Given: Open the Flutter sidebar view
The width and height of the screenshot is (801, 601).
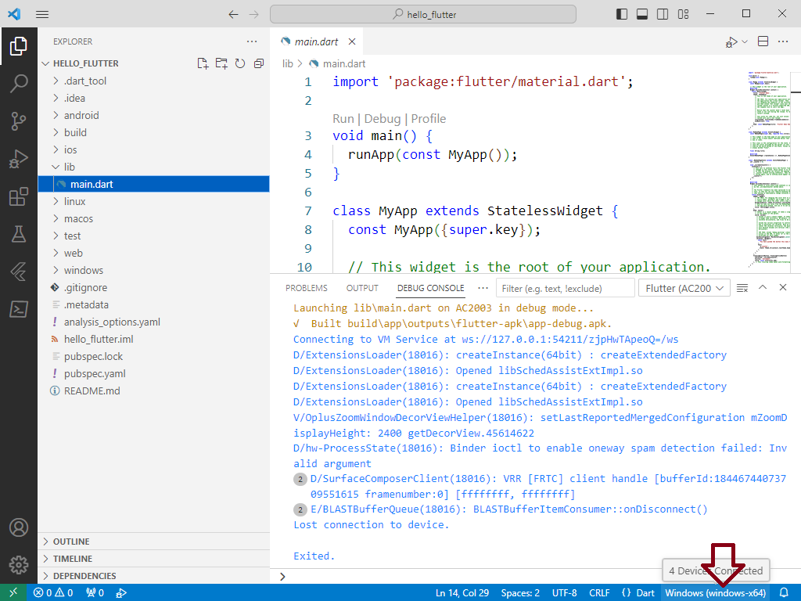Looking at the screenshot, I should (x=19, y=272).
